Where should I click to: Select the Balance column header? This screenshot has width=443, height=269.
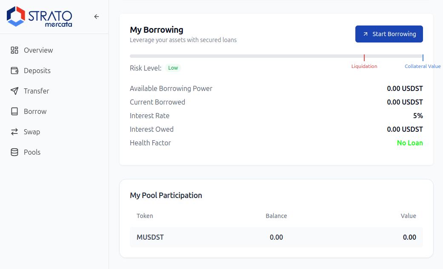coord(276,216)
